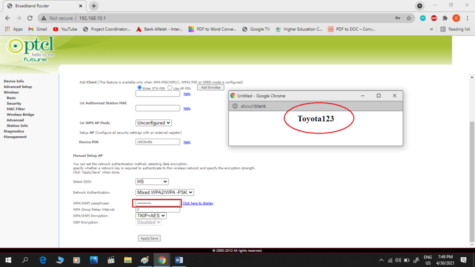Open Device Info in sidebar
The width and height of the screenshot is (475, 267).
[x=13, y=81]
